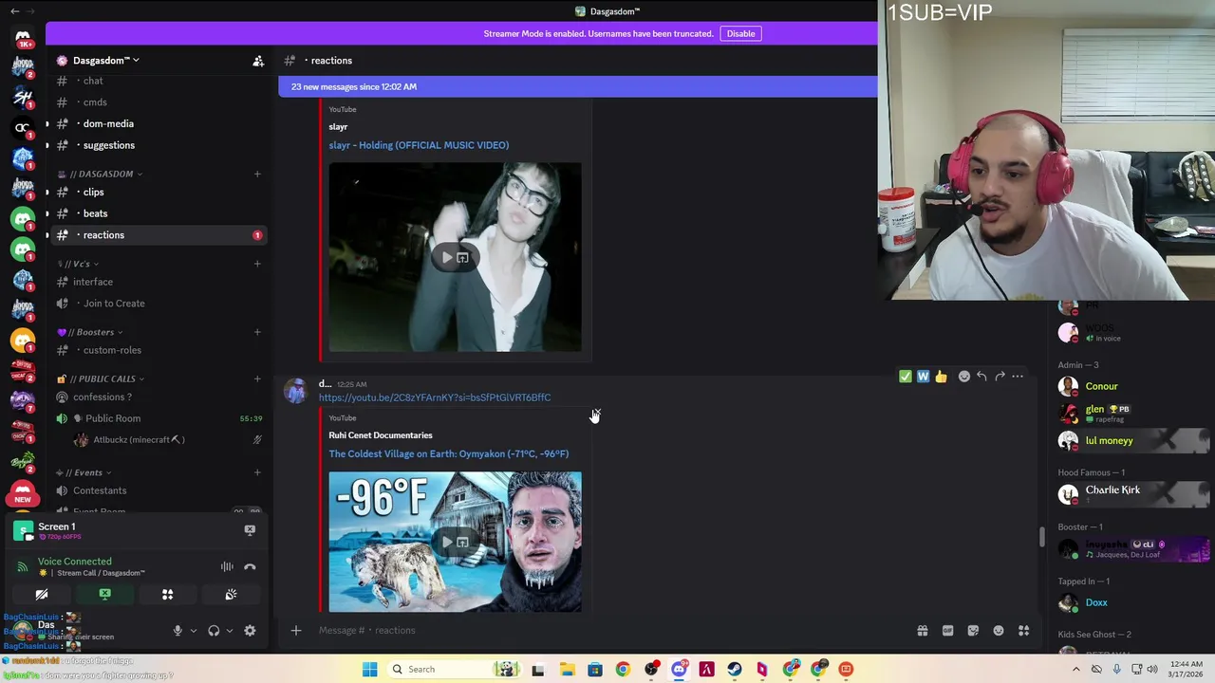
Task: Open slayr - Holding music video link
Action: point(419,145)
